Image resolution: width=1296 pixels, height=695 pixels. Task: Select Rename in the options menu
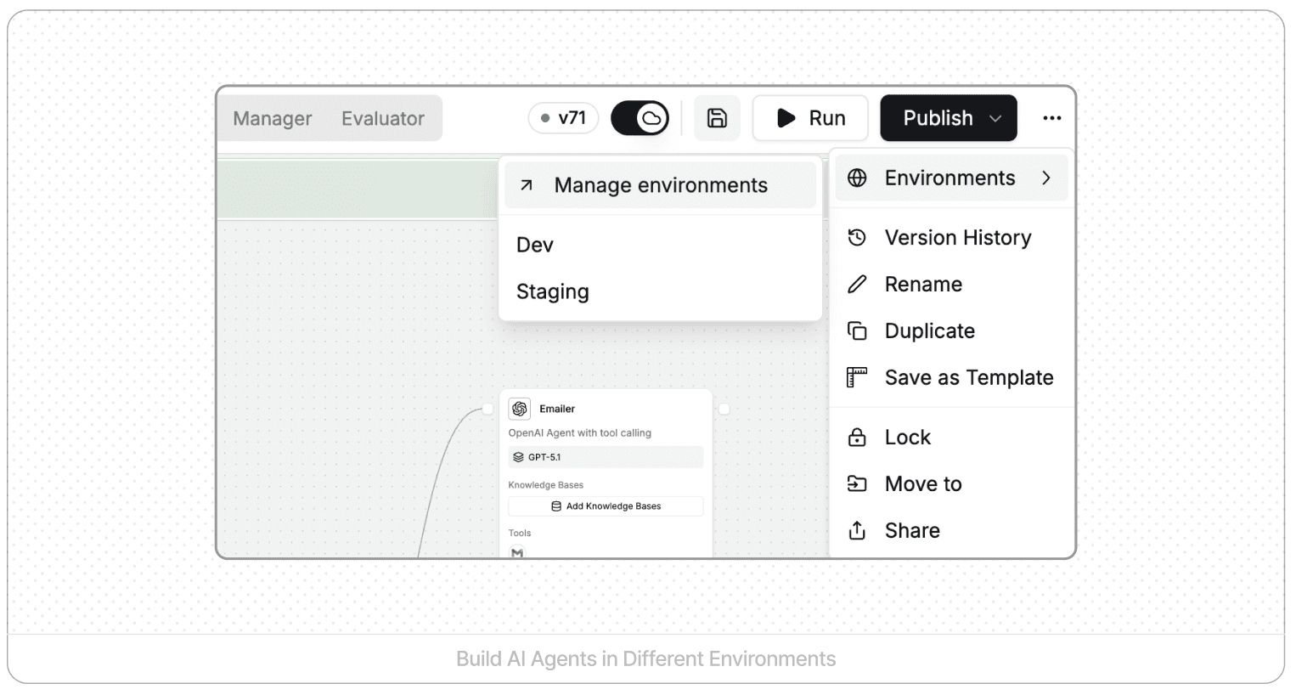pos(951,285)
